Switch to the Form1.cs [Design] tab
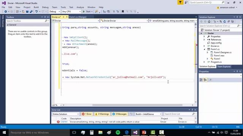Screen dimensions: 243x136 click(x=77, y=17)
